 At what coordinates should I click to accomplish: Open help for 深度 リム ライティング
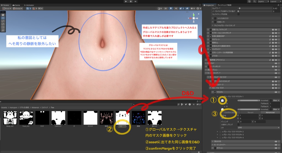click(273, 30)
